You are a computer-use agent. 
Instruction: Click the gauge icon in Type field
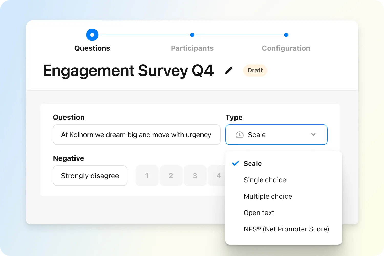[239, 135]
